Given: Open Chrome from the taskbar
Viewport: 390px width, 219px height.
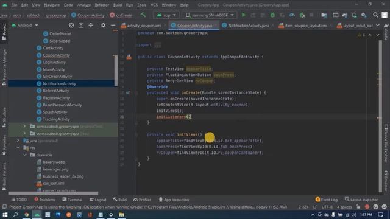Looking at the screenshot, I should pos(26,215).
